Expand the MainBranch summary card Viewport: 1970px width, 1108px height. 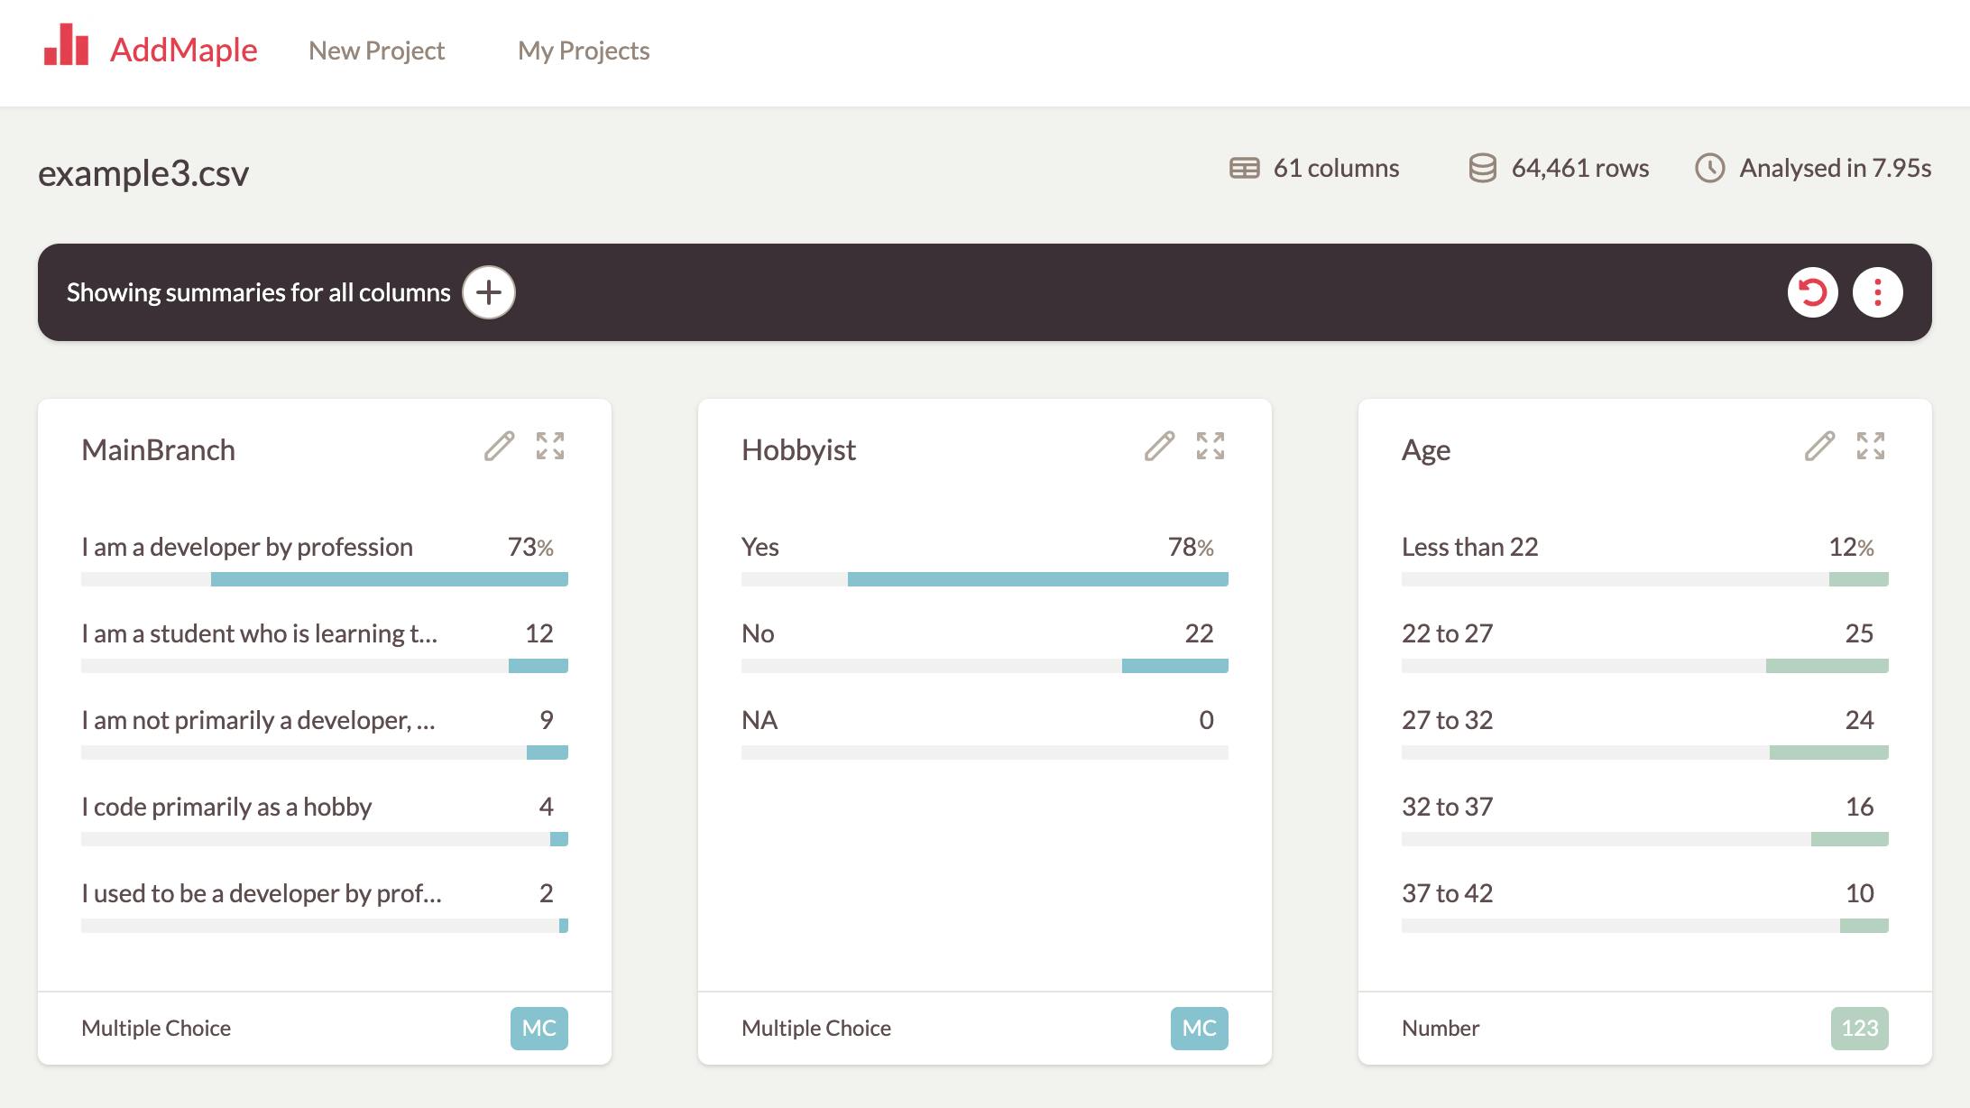tap(551, 446)
